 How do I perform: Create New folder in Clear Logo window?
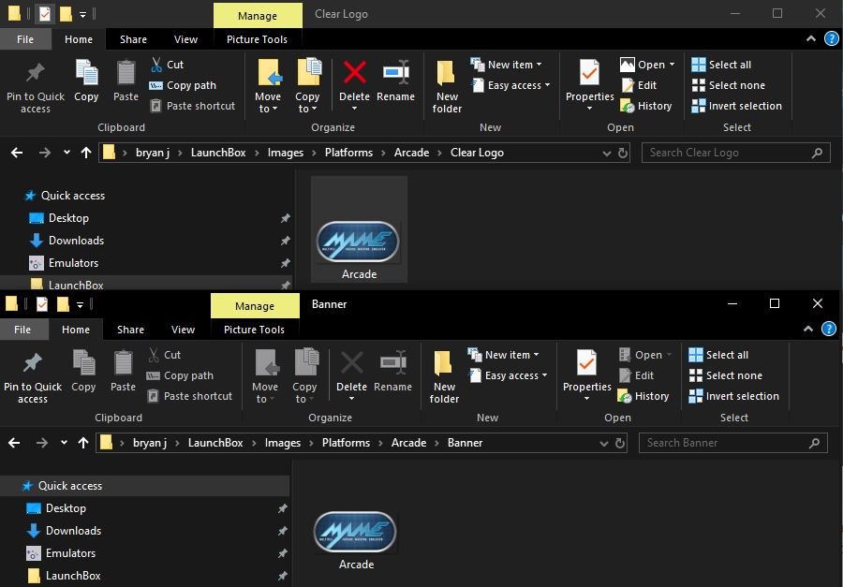point(447,86)
